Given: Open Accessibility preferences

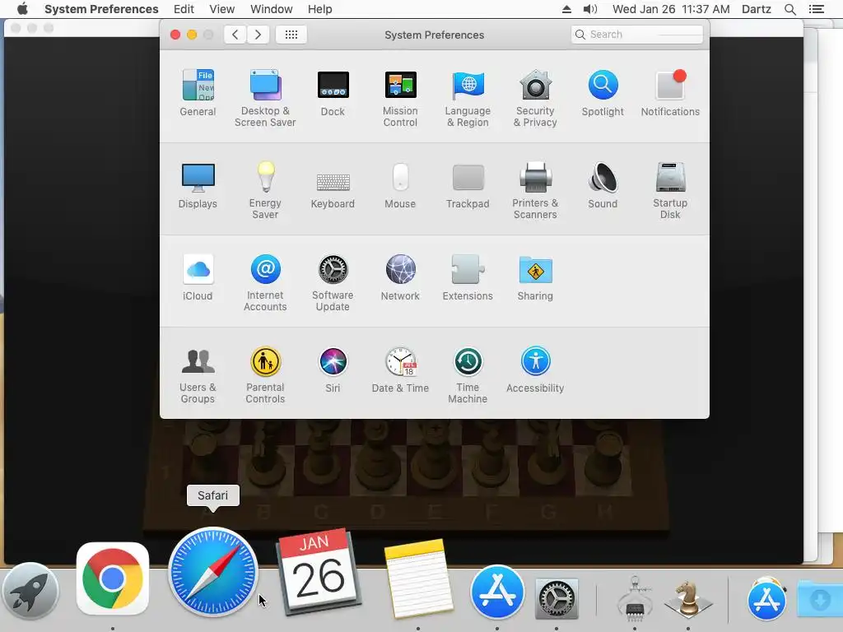Looking at the screenshot, I should tap(535, 369).
